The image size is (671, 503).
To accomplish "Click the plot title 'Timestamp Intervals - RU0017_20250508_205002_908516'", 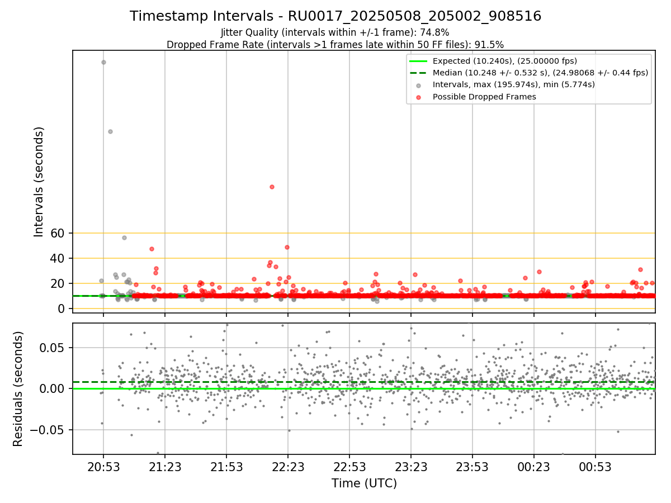I will [x=335, y=16].
